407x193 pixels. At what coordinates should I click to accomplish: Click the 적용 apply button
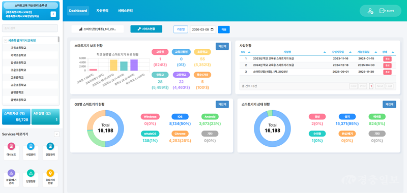point(224,29)
